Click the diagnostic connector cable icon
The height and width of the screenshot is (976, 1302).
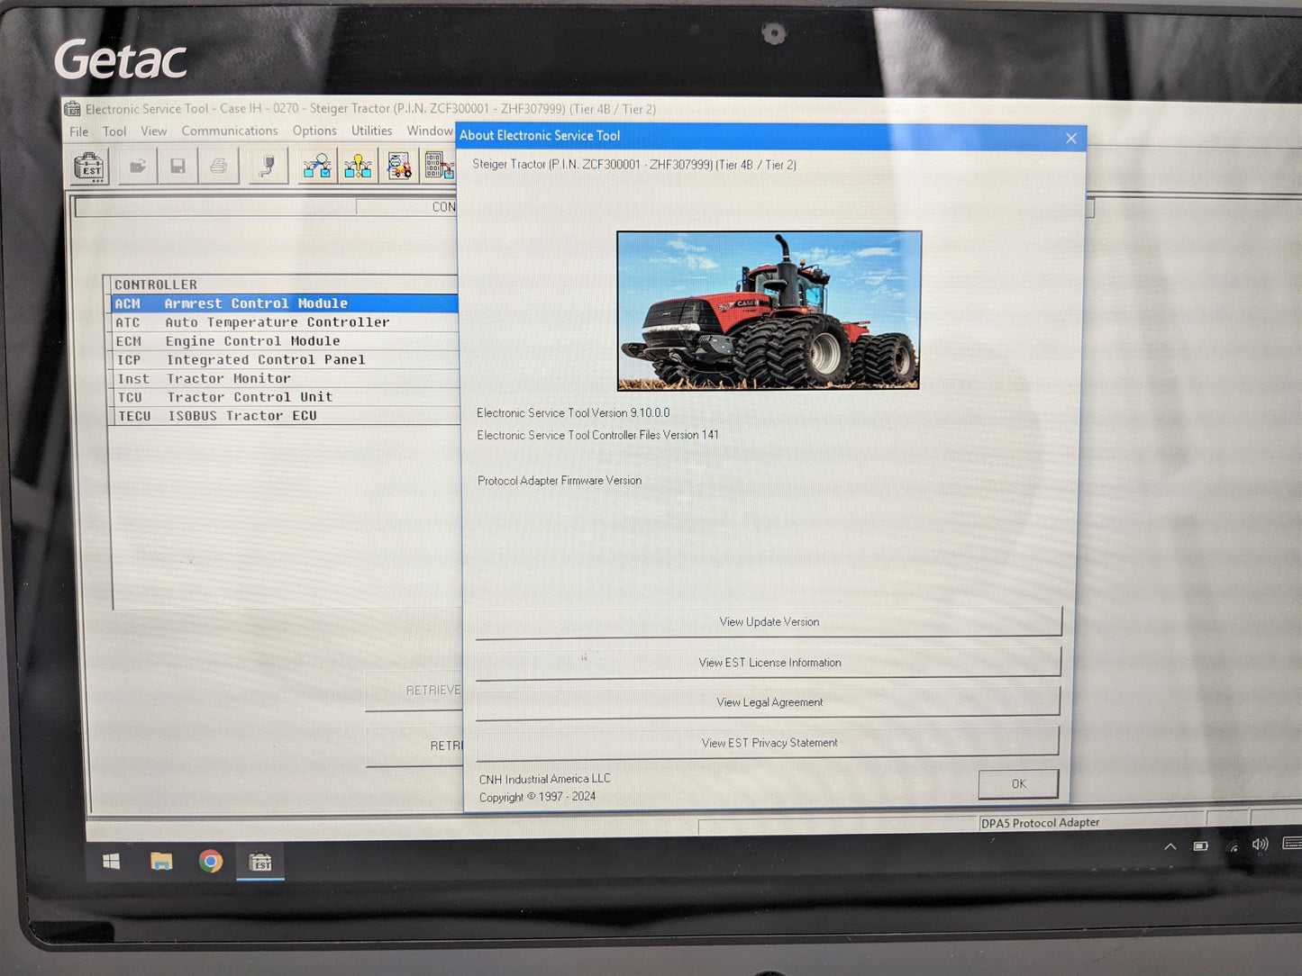(268, 167)
